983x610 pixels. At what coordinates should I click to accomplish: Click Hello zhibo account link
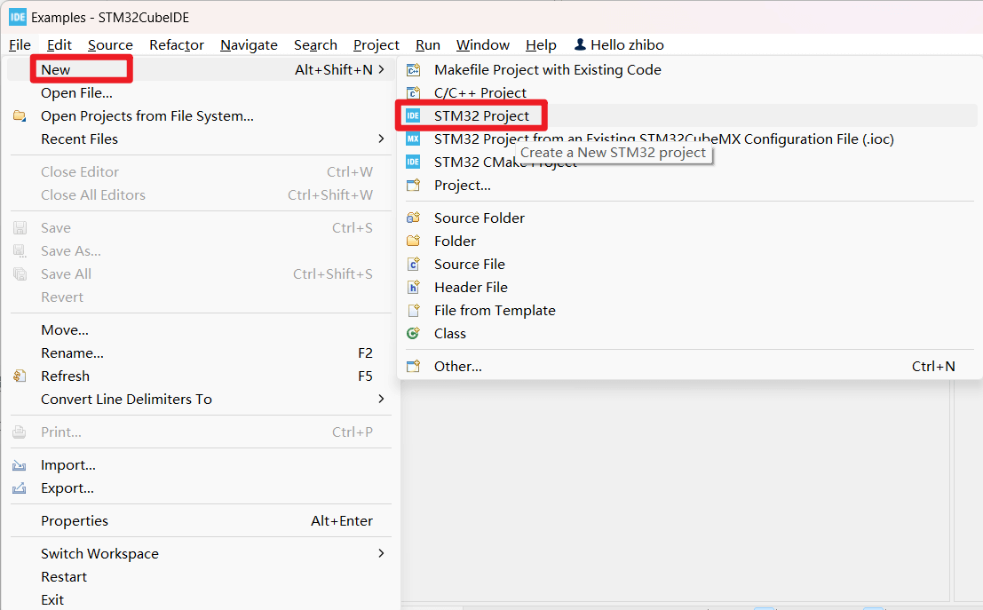click(619, 44)
